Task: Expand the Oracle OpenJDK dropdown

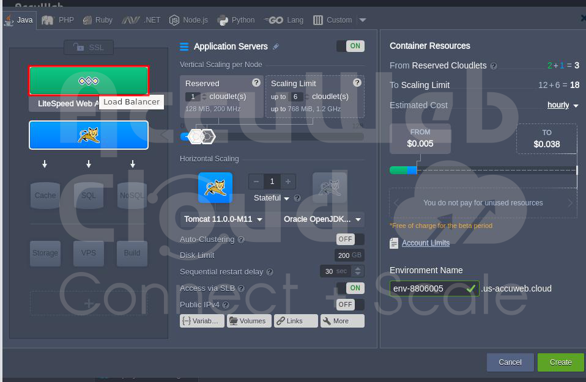Action: pos(323,219)
